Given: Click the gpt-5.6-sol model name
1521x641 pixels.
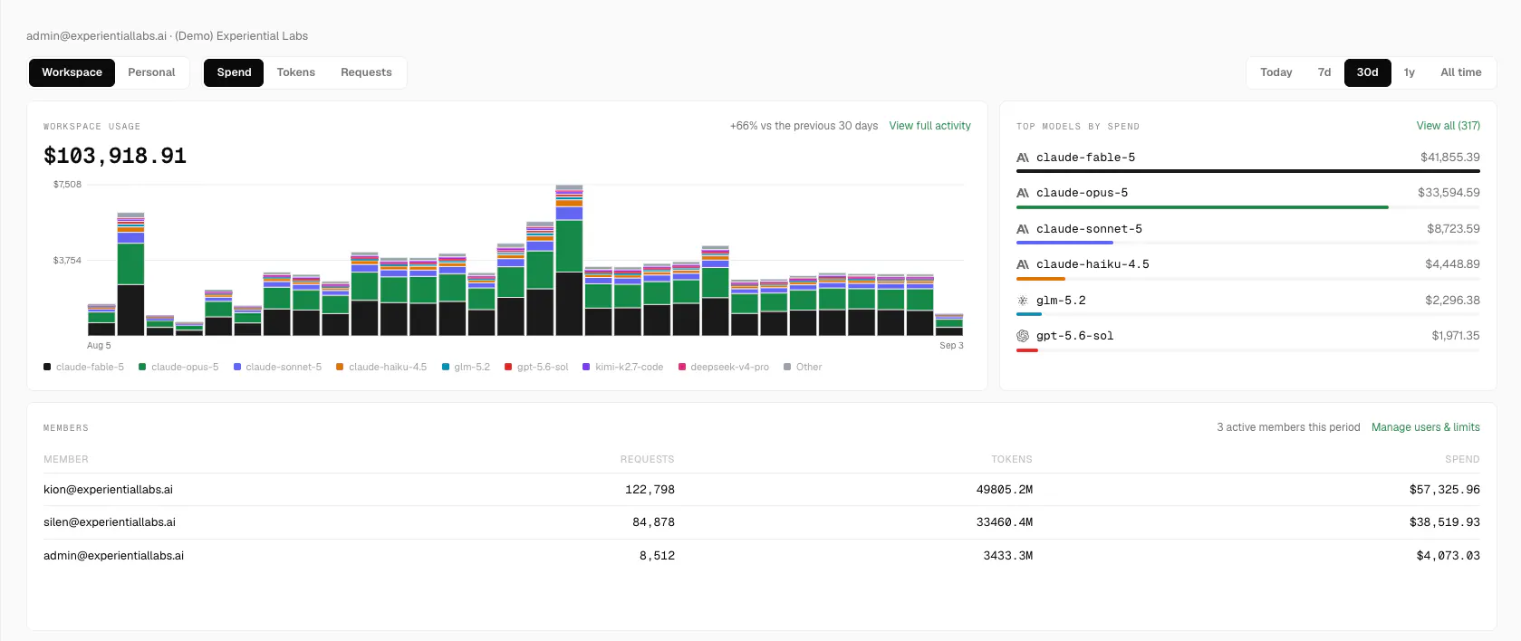Looking at the screenshot, I should (x=1075, y=336).
